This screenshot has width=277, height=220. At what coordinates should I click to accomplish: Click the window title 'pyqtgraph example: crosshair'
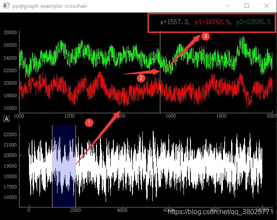point(50,6)
